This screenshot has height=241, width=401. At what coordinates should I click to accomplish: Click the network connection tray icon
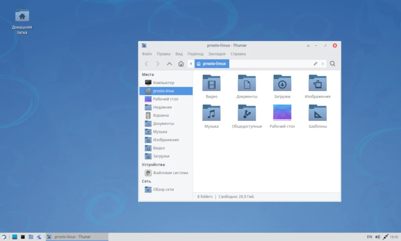pos(385,237)
